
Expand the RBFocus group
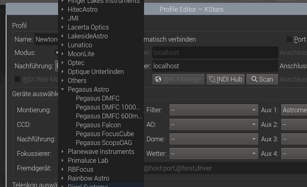tap(63, 169)
